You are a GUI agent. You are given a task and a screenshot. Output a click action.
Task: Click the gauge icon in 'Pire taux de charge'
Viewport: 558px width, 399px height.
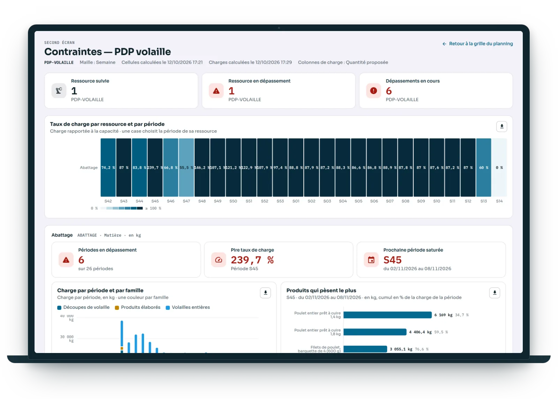[219, 260]
